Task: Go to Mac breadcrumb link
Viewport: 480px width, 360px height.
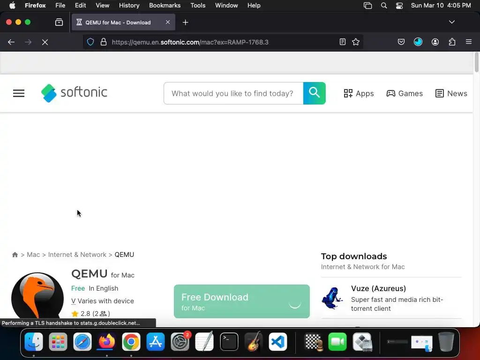Action: click(x=33, y=255)
